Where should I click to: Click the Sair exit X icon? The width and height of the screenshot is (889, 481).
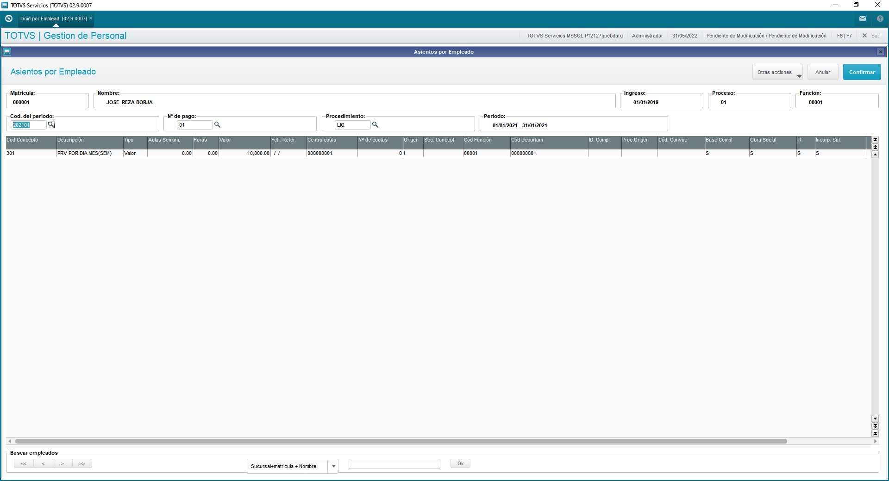864,36
